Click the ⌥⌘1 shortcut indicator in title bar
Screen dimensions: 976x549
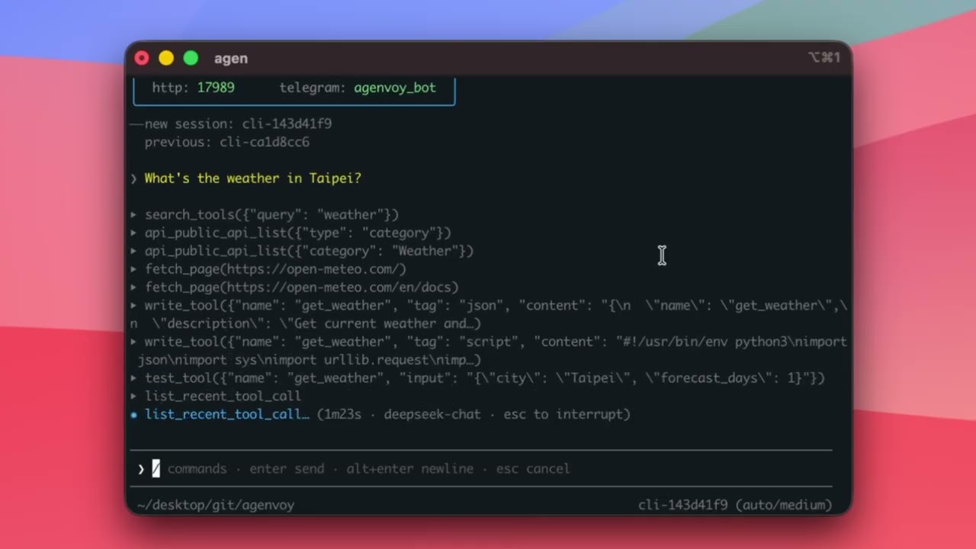823,58
